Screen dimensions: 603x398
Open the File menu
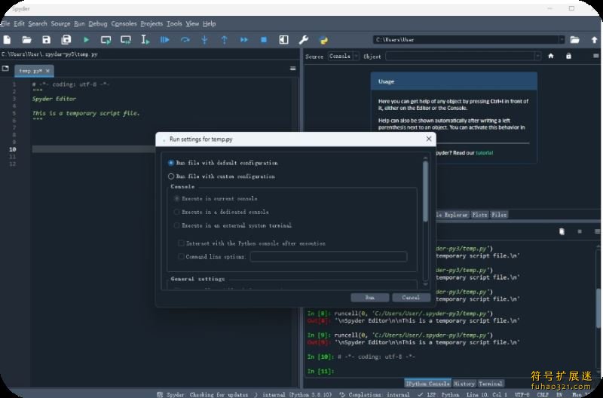click(x=5, y=24)
